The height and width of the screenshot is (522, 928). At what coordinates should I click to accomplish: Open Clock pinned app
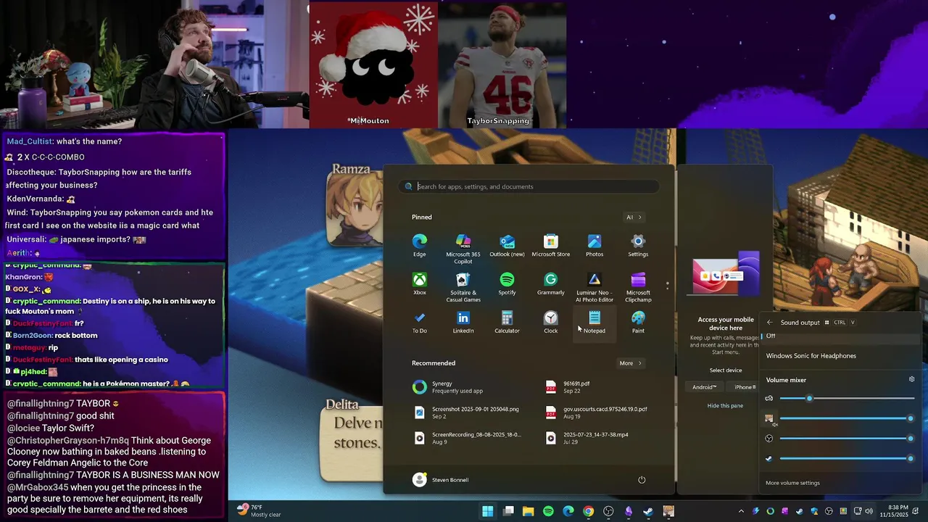pyautogui.click(x=550, y=322)
